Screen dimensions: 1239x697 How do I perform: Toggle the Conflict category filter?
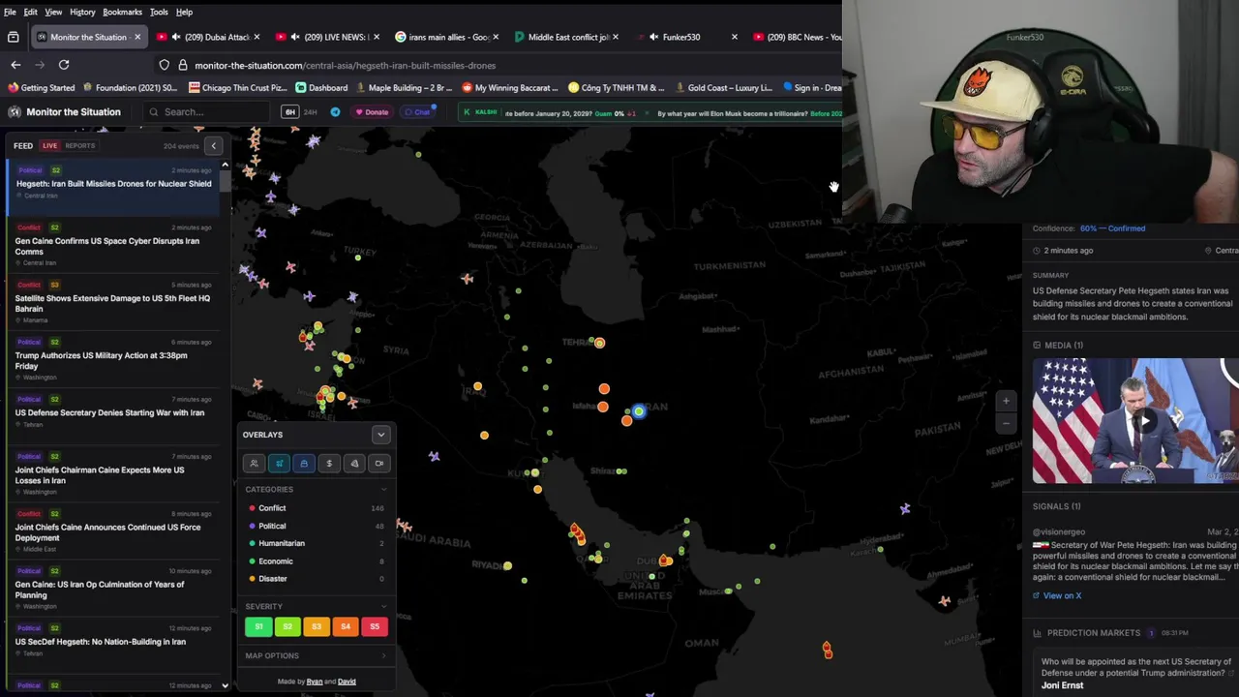pos(316,508)
